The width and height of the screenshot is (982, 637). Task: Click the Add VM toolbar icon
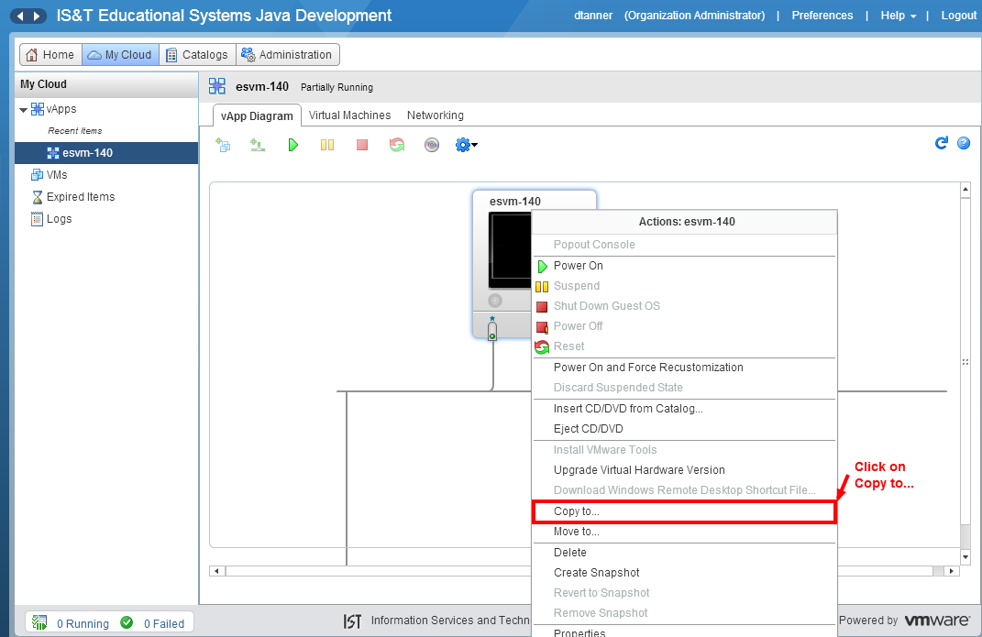point(223,145)
